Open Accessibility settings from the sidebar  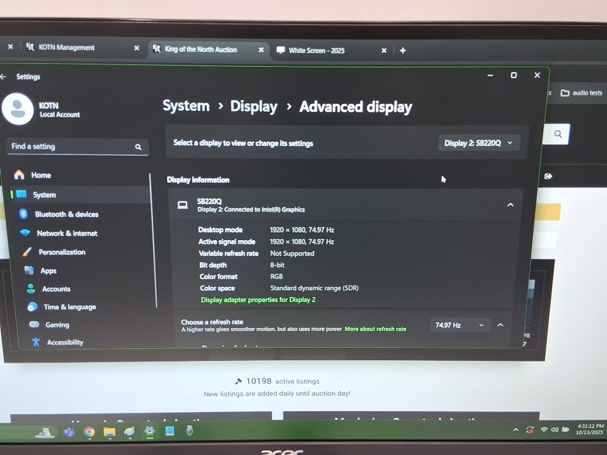click(64, 343)
